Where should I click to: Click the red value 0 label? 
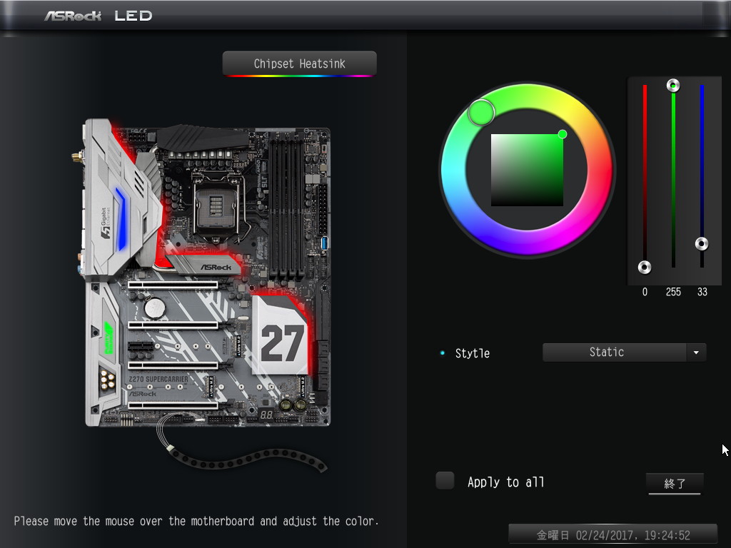[645, 292]
